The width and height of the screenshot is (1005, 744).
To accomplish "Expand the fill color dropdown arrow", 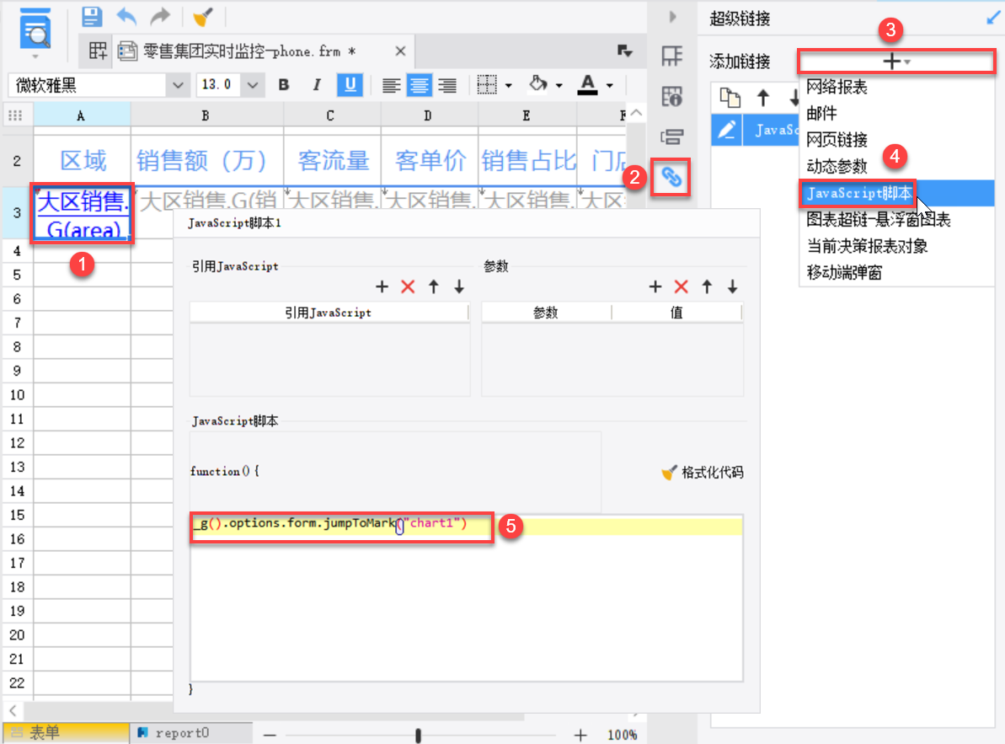I will 559,85.
